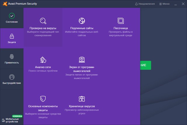The image size is (187, 125).
Task: Open the virus scan magnifier icon
Action: (43, 21)
